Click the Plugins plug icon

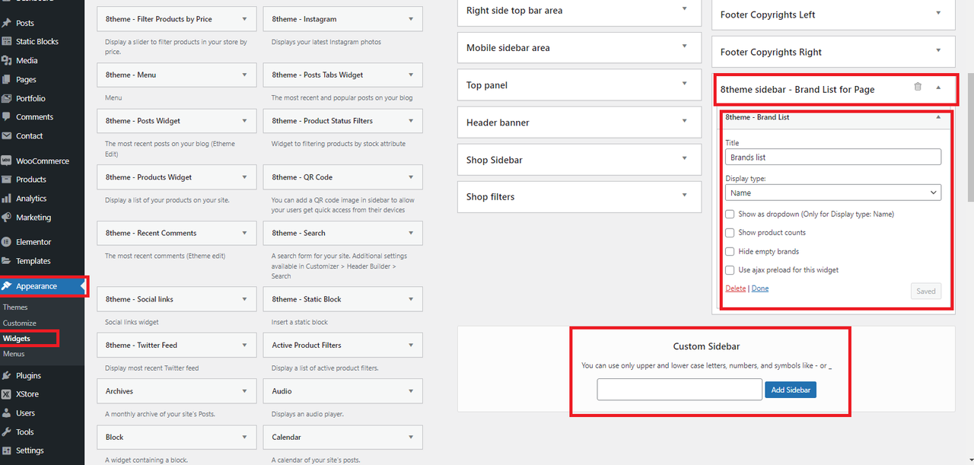[7, 376]
